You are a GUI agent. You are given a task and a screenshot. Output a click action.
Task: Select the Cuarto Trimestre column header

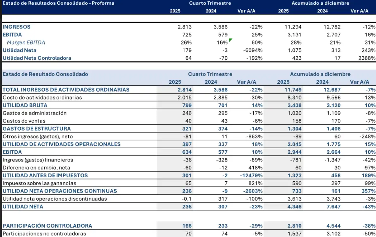point(210,3)
